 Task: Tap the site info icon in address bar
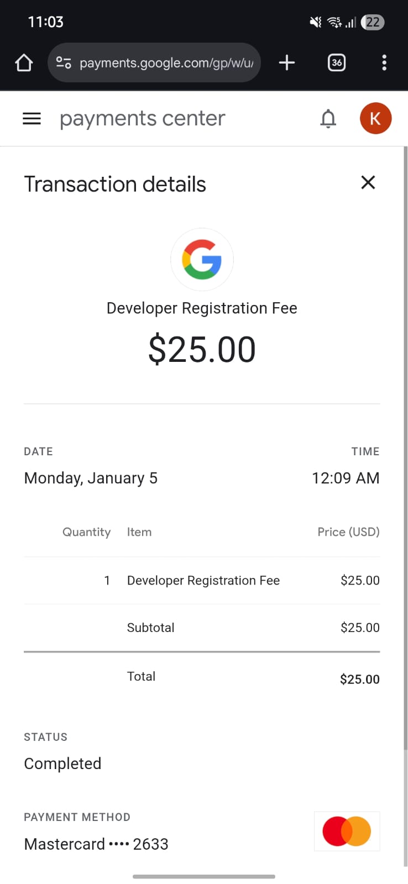coord(64,62)
